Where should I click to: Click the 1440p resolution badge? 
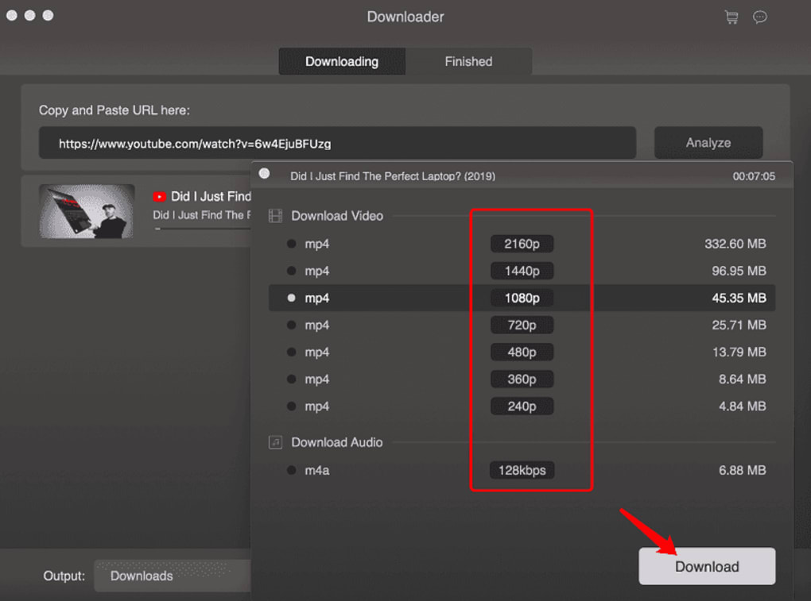522,272
